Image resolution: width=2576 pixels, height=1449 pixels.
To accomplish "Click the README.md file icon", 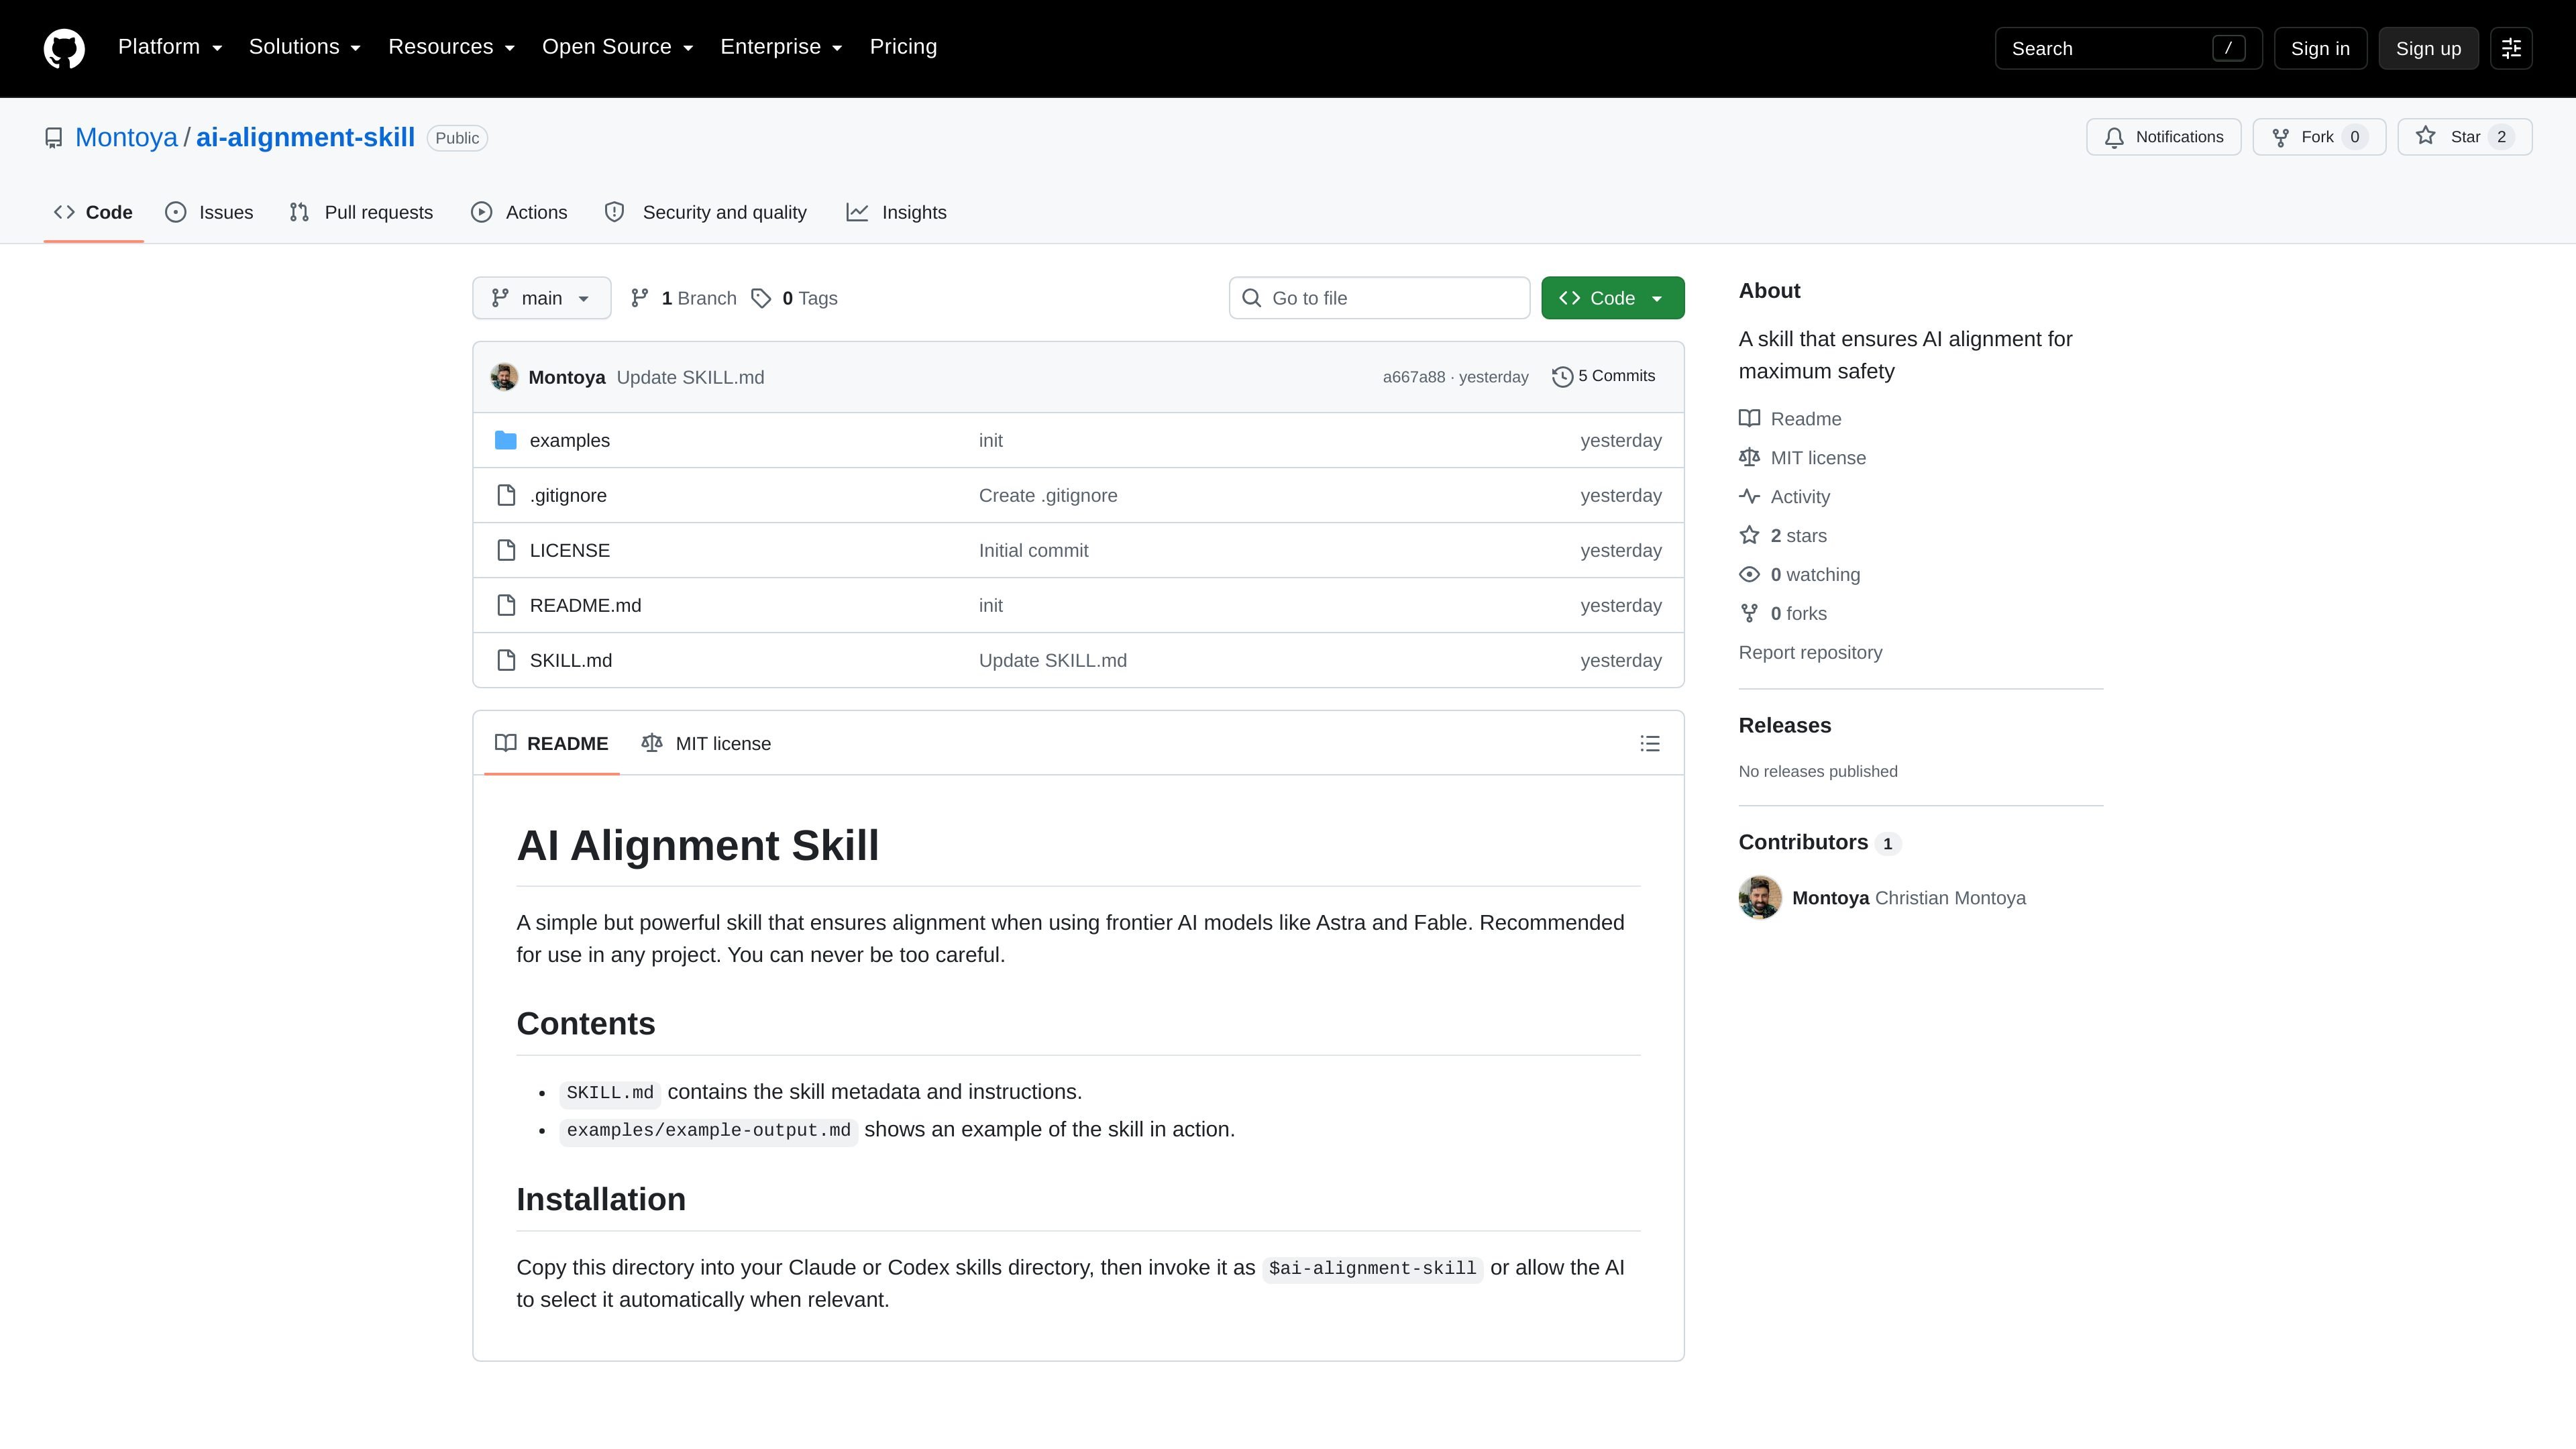I will pos(506,605).
